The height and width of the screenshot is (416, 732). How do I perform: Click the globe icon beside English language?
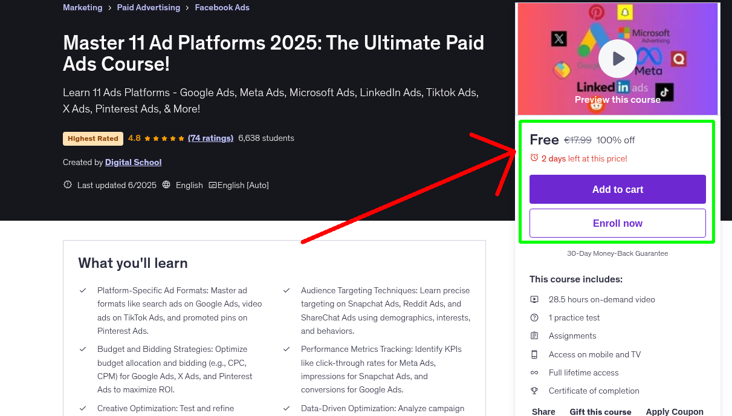click(166, 184)
